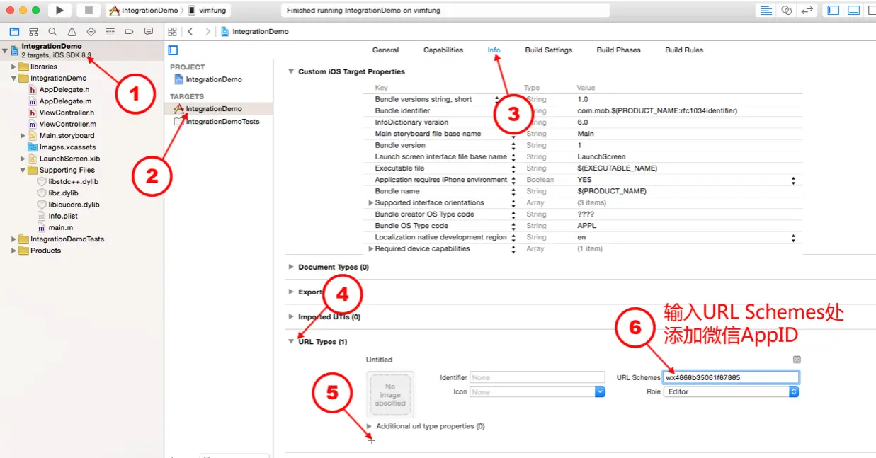Screen dimensions: 876x458
Task: Expand Main.storyboard in navigator
Action: [x=23, y=135]
